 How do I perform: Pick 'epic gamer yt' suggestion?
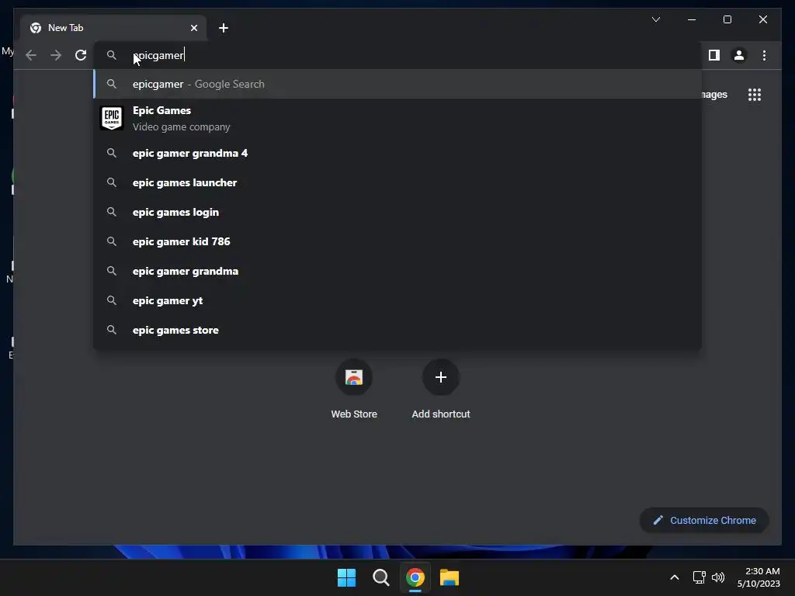pos(397,300)
